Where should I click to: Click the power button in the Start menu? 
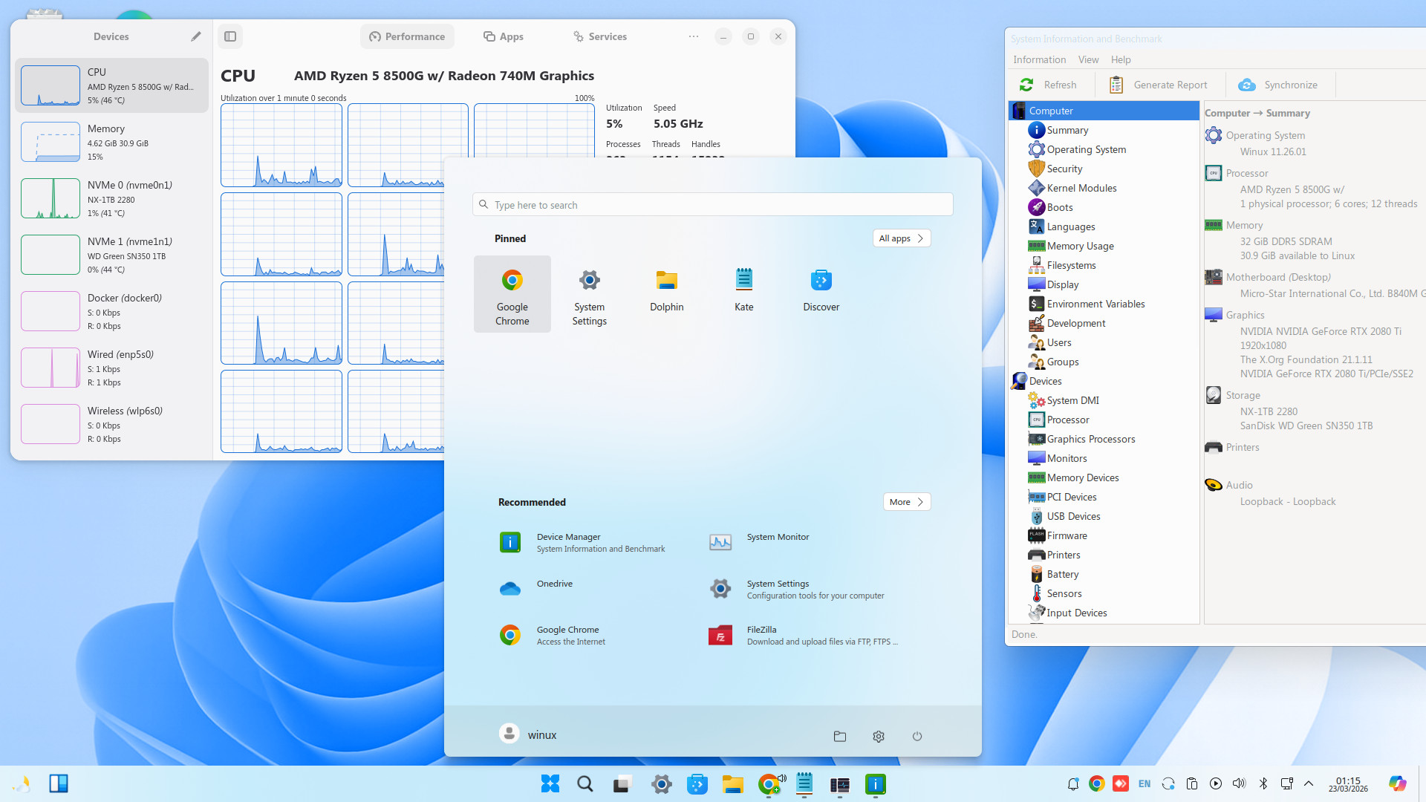click(917, 736)
